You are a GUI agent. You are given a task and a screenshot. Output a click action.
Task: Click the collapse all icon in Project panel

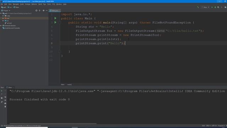tap(40, 10)
